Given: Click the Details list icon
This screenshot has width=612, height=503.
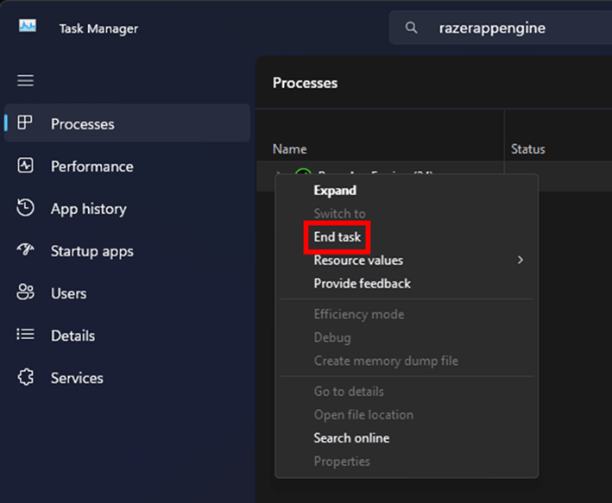Looking at the screenshot, I should pos(26,335).
